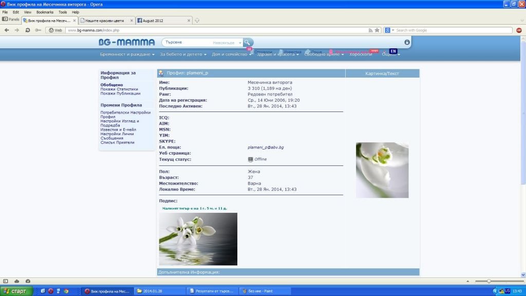Click the zoom slider in status bar
Screen dimensions: 526x296
tap(488, 281)
